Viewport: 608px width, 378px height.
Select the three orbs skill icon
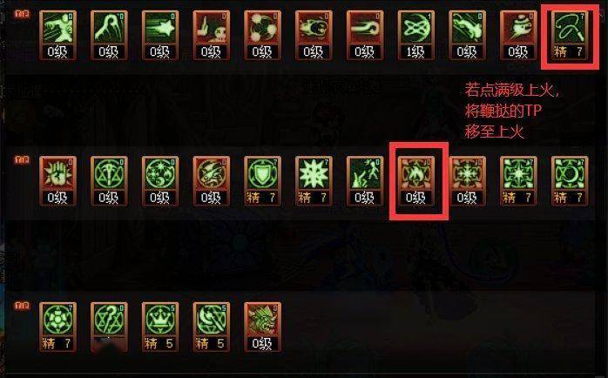tap(262, 36)
